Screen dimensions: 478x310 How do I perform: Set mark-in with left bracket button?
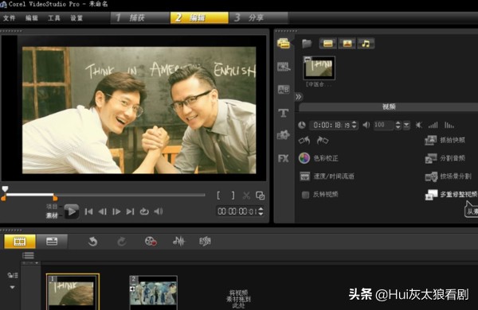tap(218, 196)
